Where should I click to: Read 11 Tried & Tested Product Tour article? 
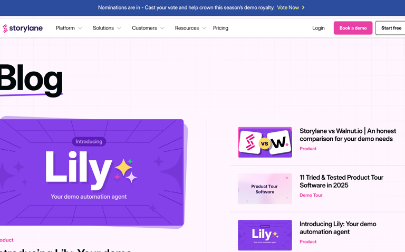tap(341, 181)
